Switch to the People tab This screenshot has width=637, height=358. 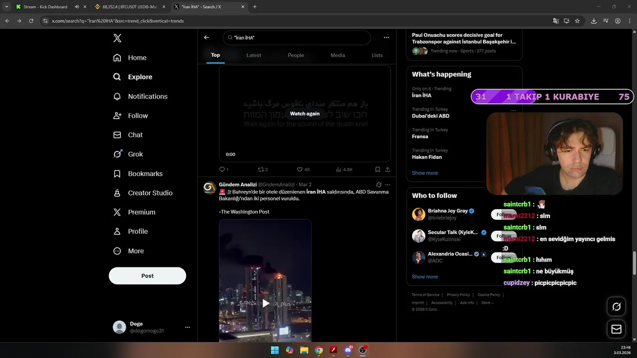pyautogui.click(x=296, y=55)
